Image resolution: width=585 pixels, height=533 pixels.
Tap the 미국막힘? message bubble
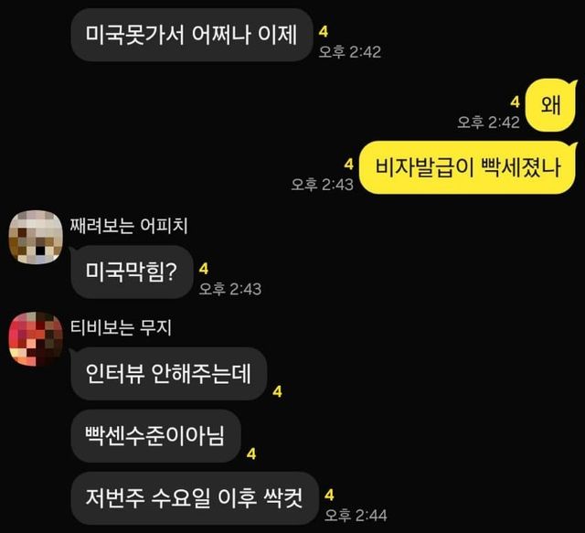tap(132, 272)
